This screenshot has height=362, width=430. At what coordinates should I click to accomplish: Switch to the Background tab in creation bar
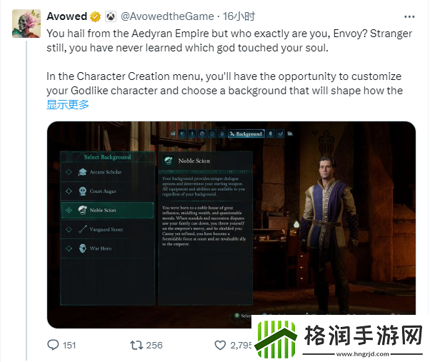point(246,134)
